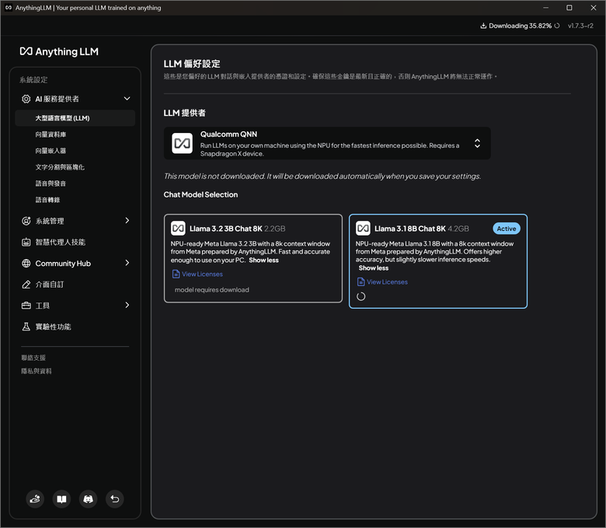The image size is (606, 528).
Task: Click the license document icon in Llama 3.1 card
Action: pyautogui.click(x=361, y=282)
